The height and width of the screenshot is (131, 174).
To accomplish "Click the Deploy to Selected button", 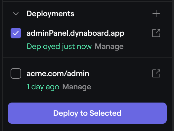I will (87, 113).
